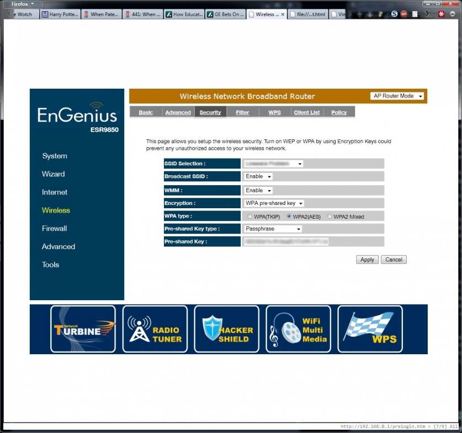Switch to the Advanced wireless tab

(x=178, y=112)
